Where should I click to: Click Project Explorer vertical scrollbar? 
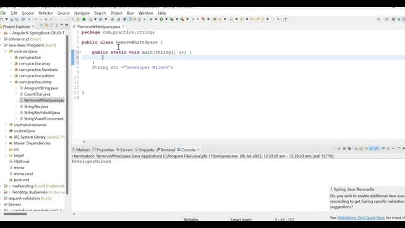coord(68,114)
